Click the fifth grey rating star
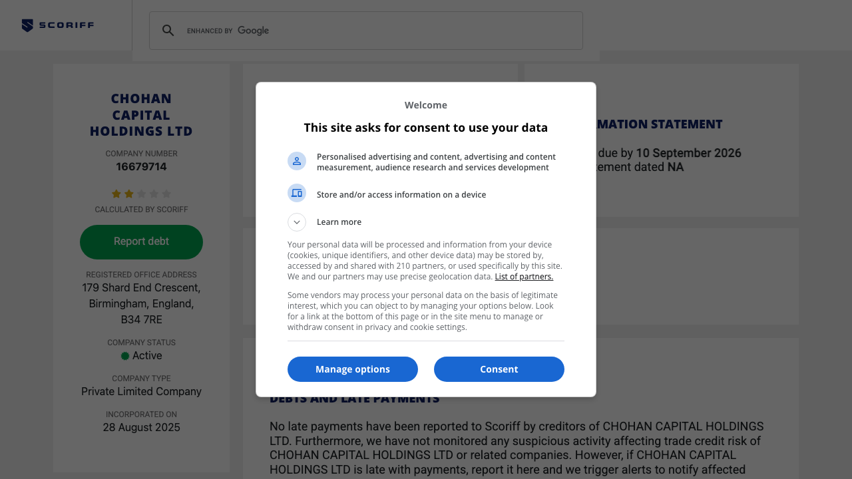The image size is (852, 479). (x=166, y=194)
